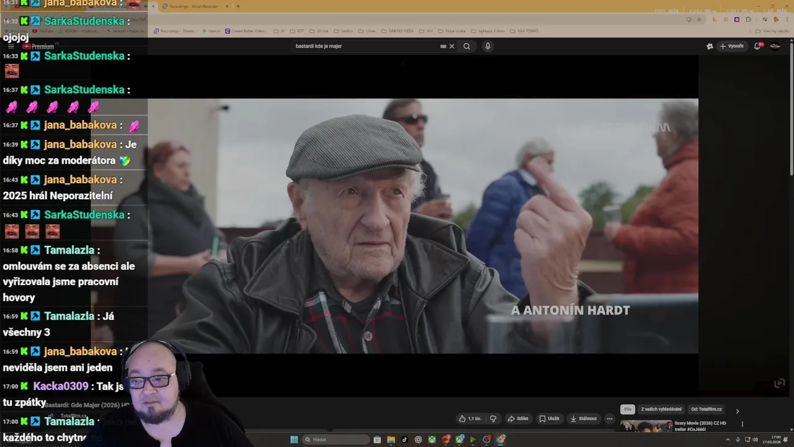This screenshot has height=447, width=794.
Task: Open options menu for Scary Movie video
Action: point(743,424)
